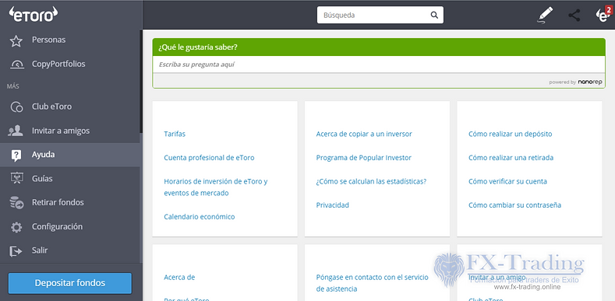Click the Club eToro icon
Screen dimensions: 615x301
coord(16,107)
